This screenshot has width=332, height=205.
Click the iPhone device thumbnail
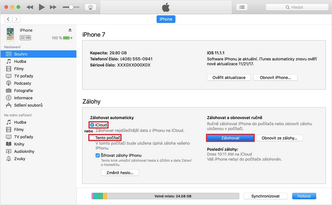10,34
